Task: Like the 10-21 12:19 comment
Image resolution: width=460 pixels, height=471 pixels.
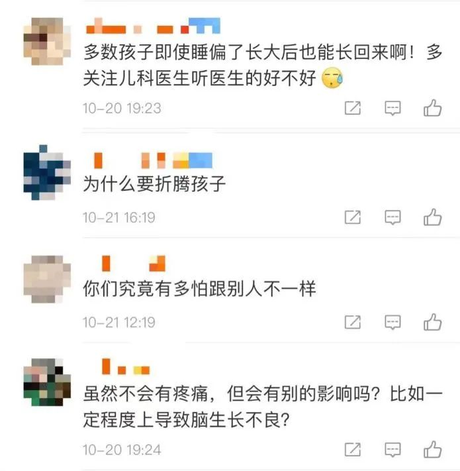Action: pos(432,322)
